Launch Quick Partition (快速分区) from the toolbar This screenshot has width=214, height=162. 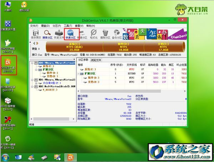(x=71, y=34)
